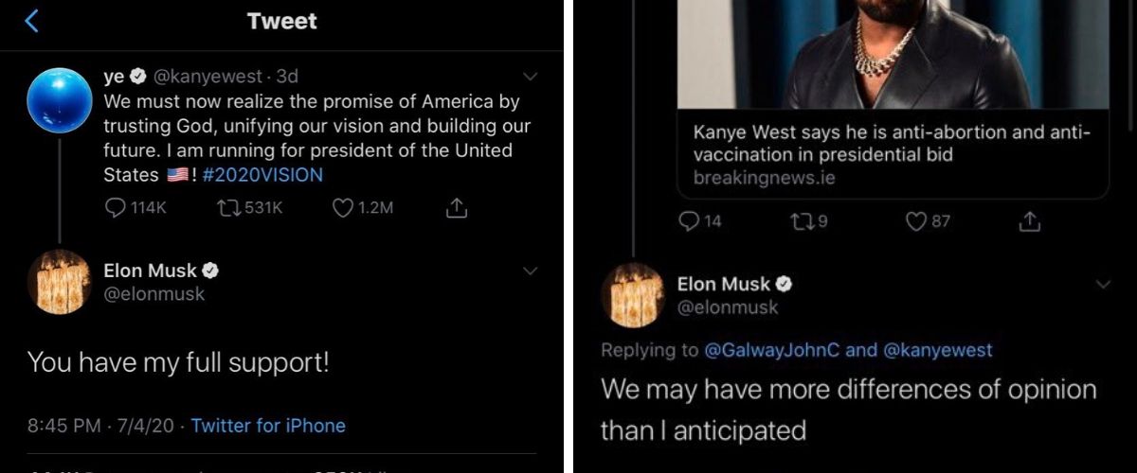Reply to ye's presidential announcement tweet
This screenshot has width=1137, height=473.
(x=116, y=208)
